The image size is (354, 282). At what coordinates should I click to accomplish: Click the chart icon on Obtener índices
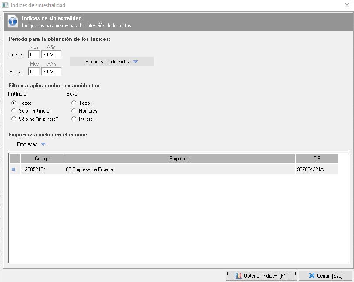[x=238, y=276]
